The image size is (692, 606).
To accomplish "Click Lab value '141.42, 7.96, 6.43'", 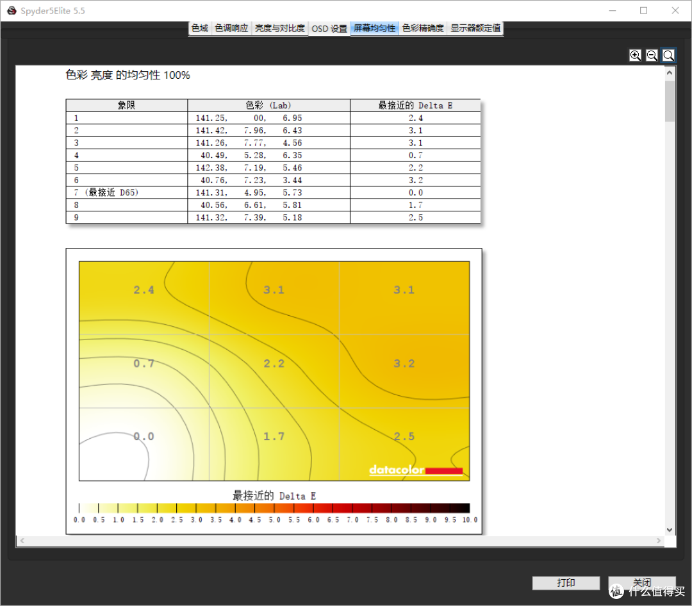I will coord(249,131).
